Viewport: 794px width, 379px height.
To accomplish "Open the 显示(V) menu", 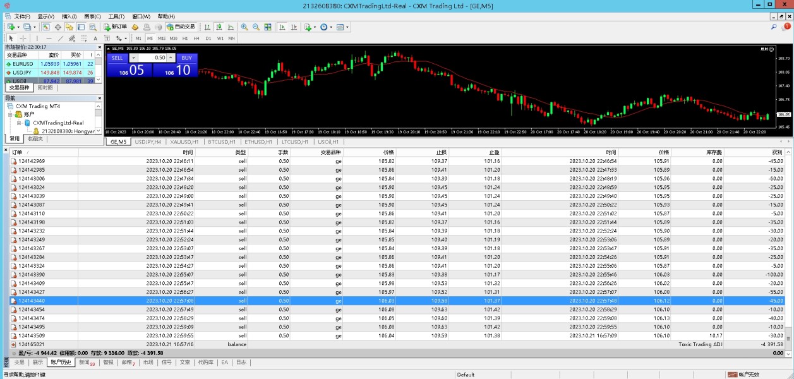I will pos(45,16).
